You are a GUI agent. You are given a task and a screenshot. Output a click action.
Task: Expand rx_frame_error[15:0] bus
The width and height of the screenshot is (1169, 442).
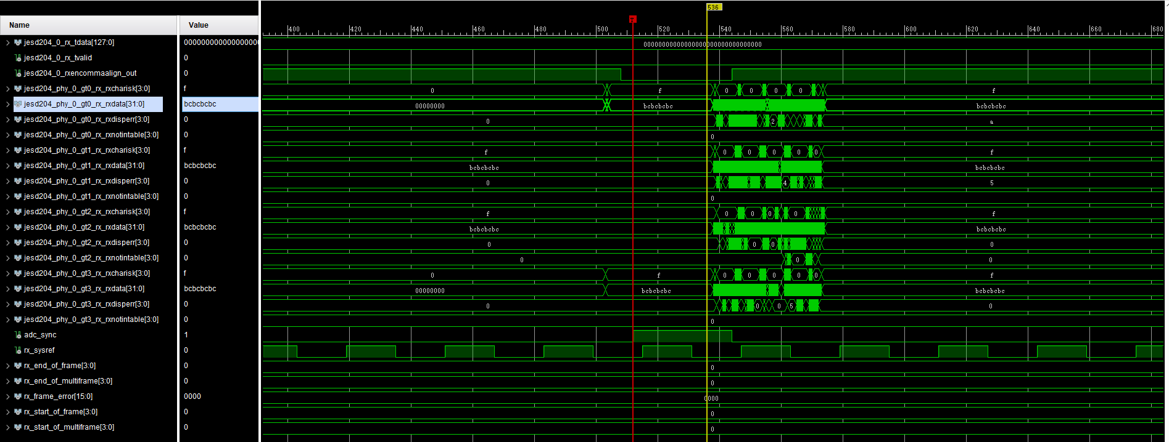tap(7, 396)
